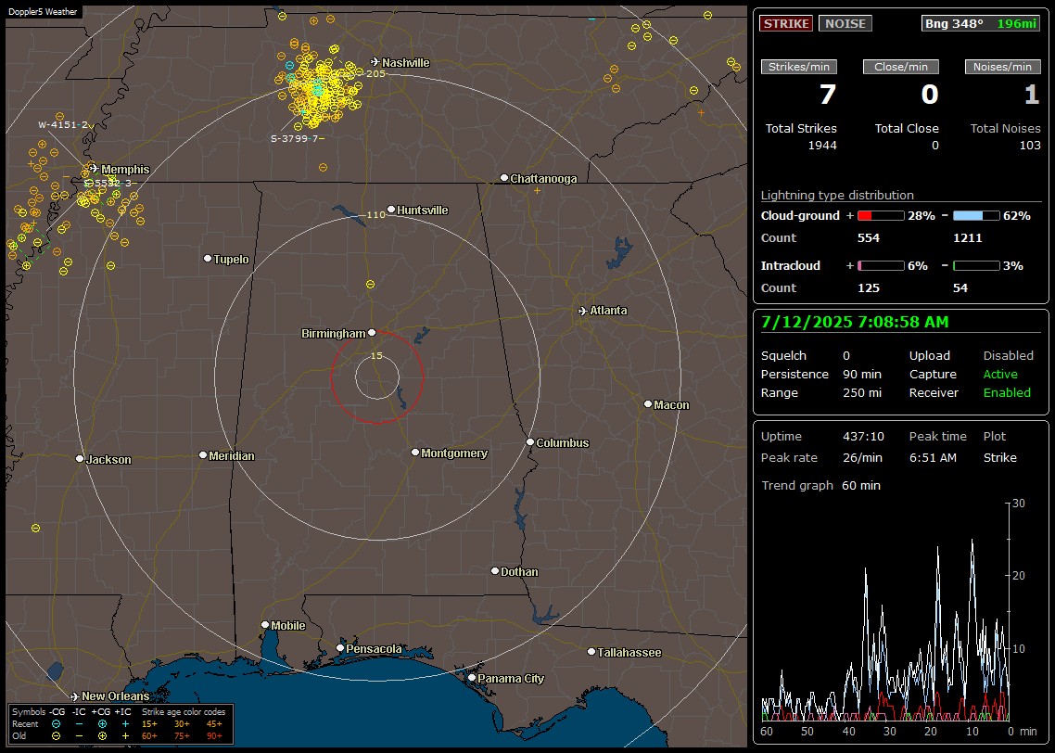Click the Recent +IC plus symbol in legend
Viewport: 1055px width, 753px height.
pyautogui.click(x=125, y=724)
